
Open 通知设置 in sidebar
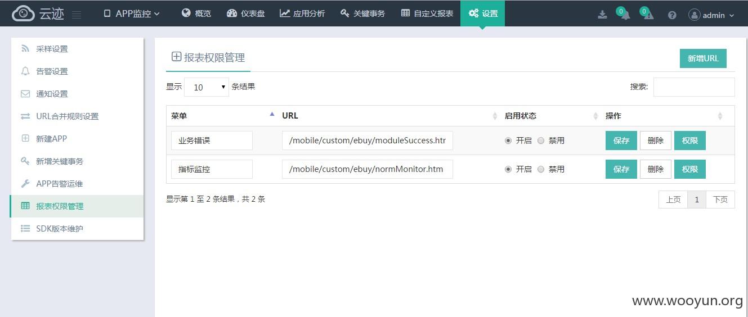[x=77, y=94]
